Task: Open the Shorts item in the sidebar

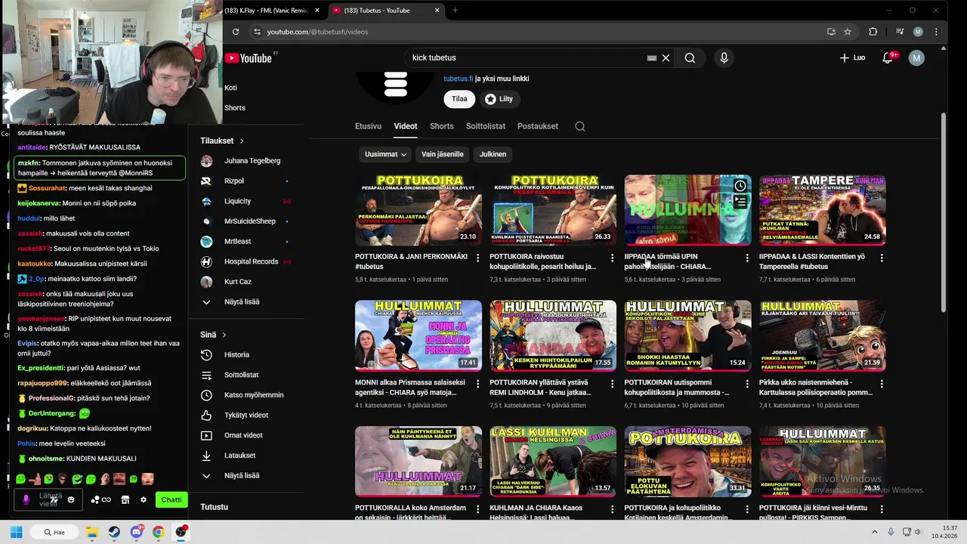Action: tap(235, 108)
